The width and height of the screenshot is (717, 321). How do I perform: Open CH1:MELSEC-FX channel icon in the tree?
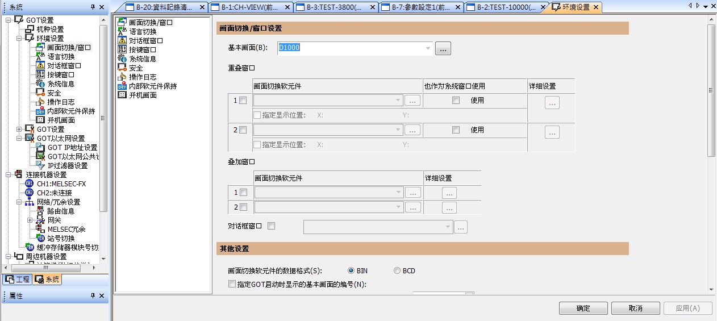coord(30,184)
